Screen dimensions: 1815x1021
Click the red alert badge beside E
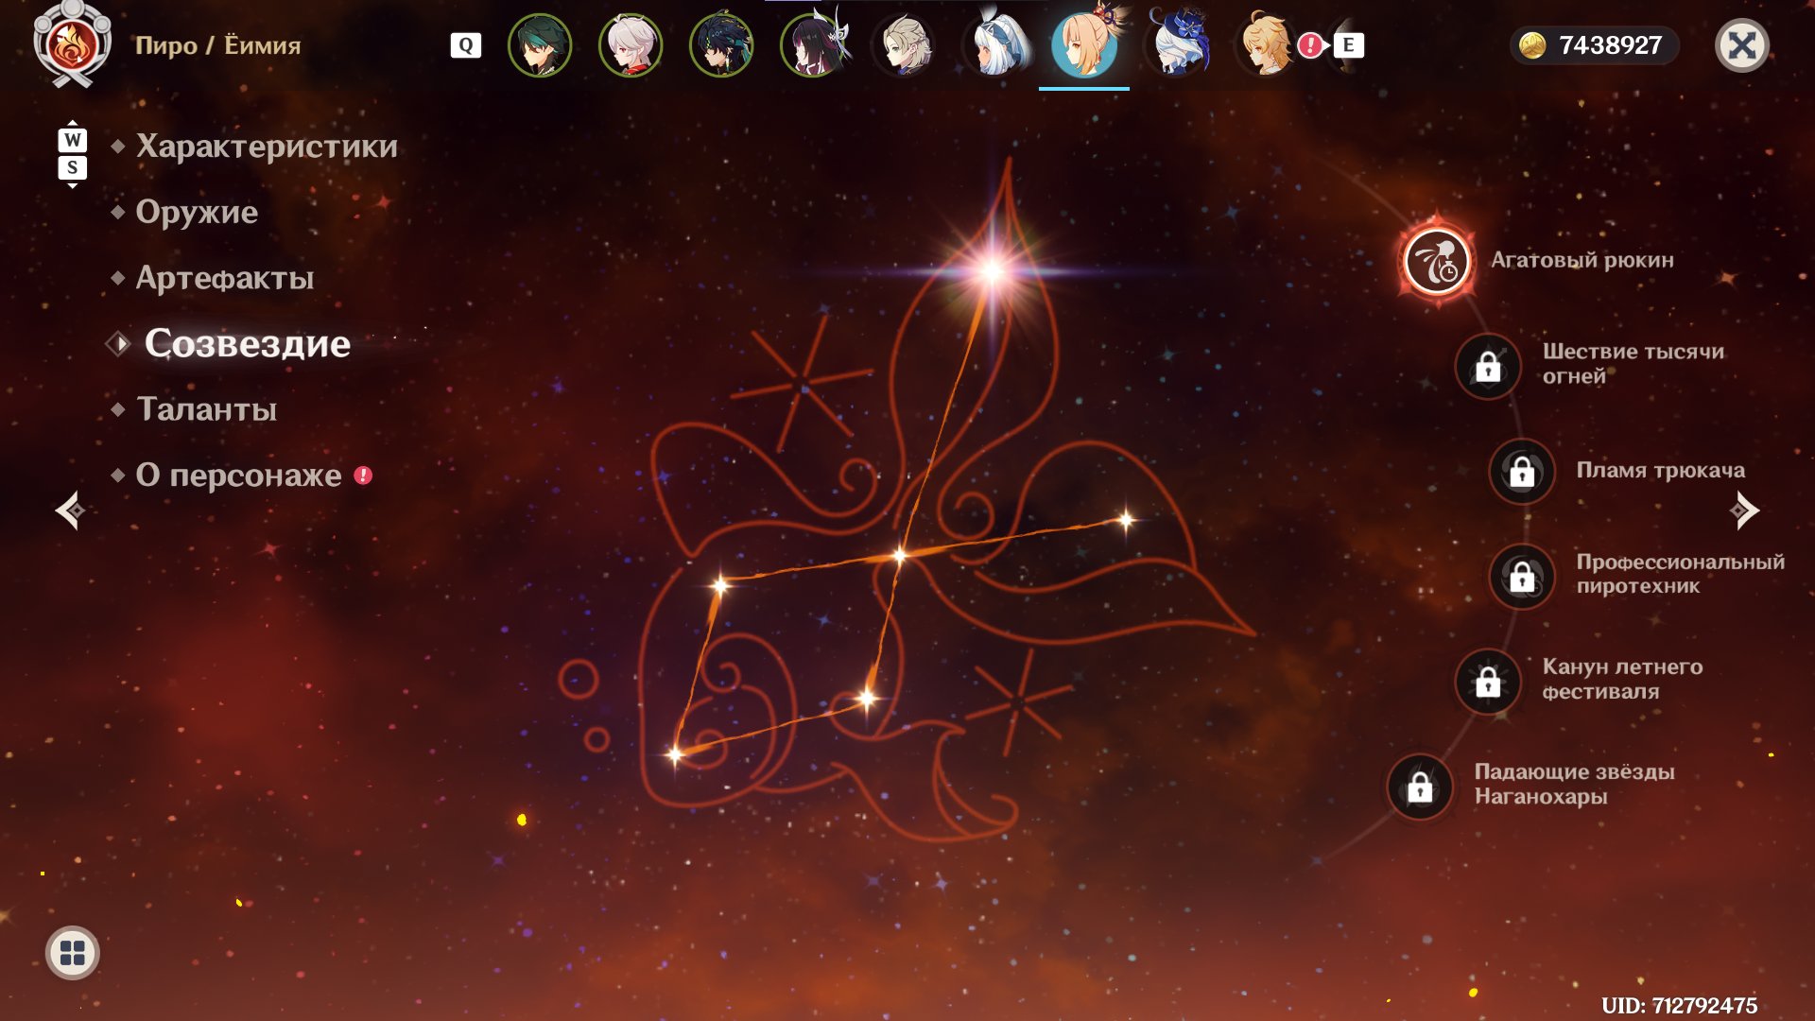(1309, 45)
